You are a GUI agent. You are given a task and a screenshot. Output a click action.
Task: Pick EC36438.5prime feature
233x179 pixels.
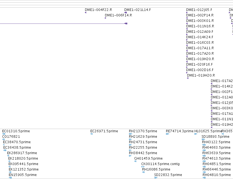coord(17,148)
